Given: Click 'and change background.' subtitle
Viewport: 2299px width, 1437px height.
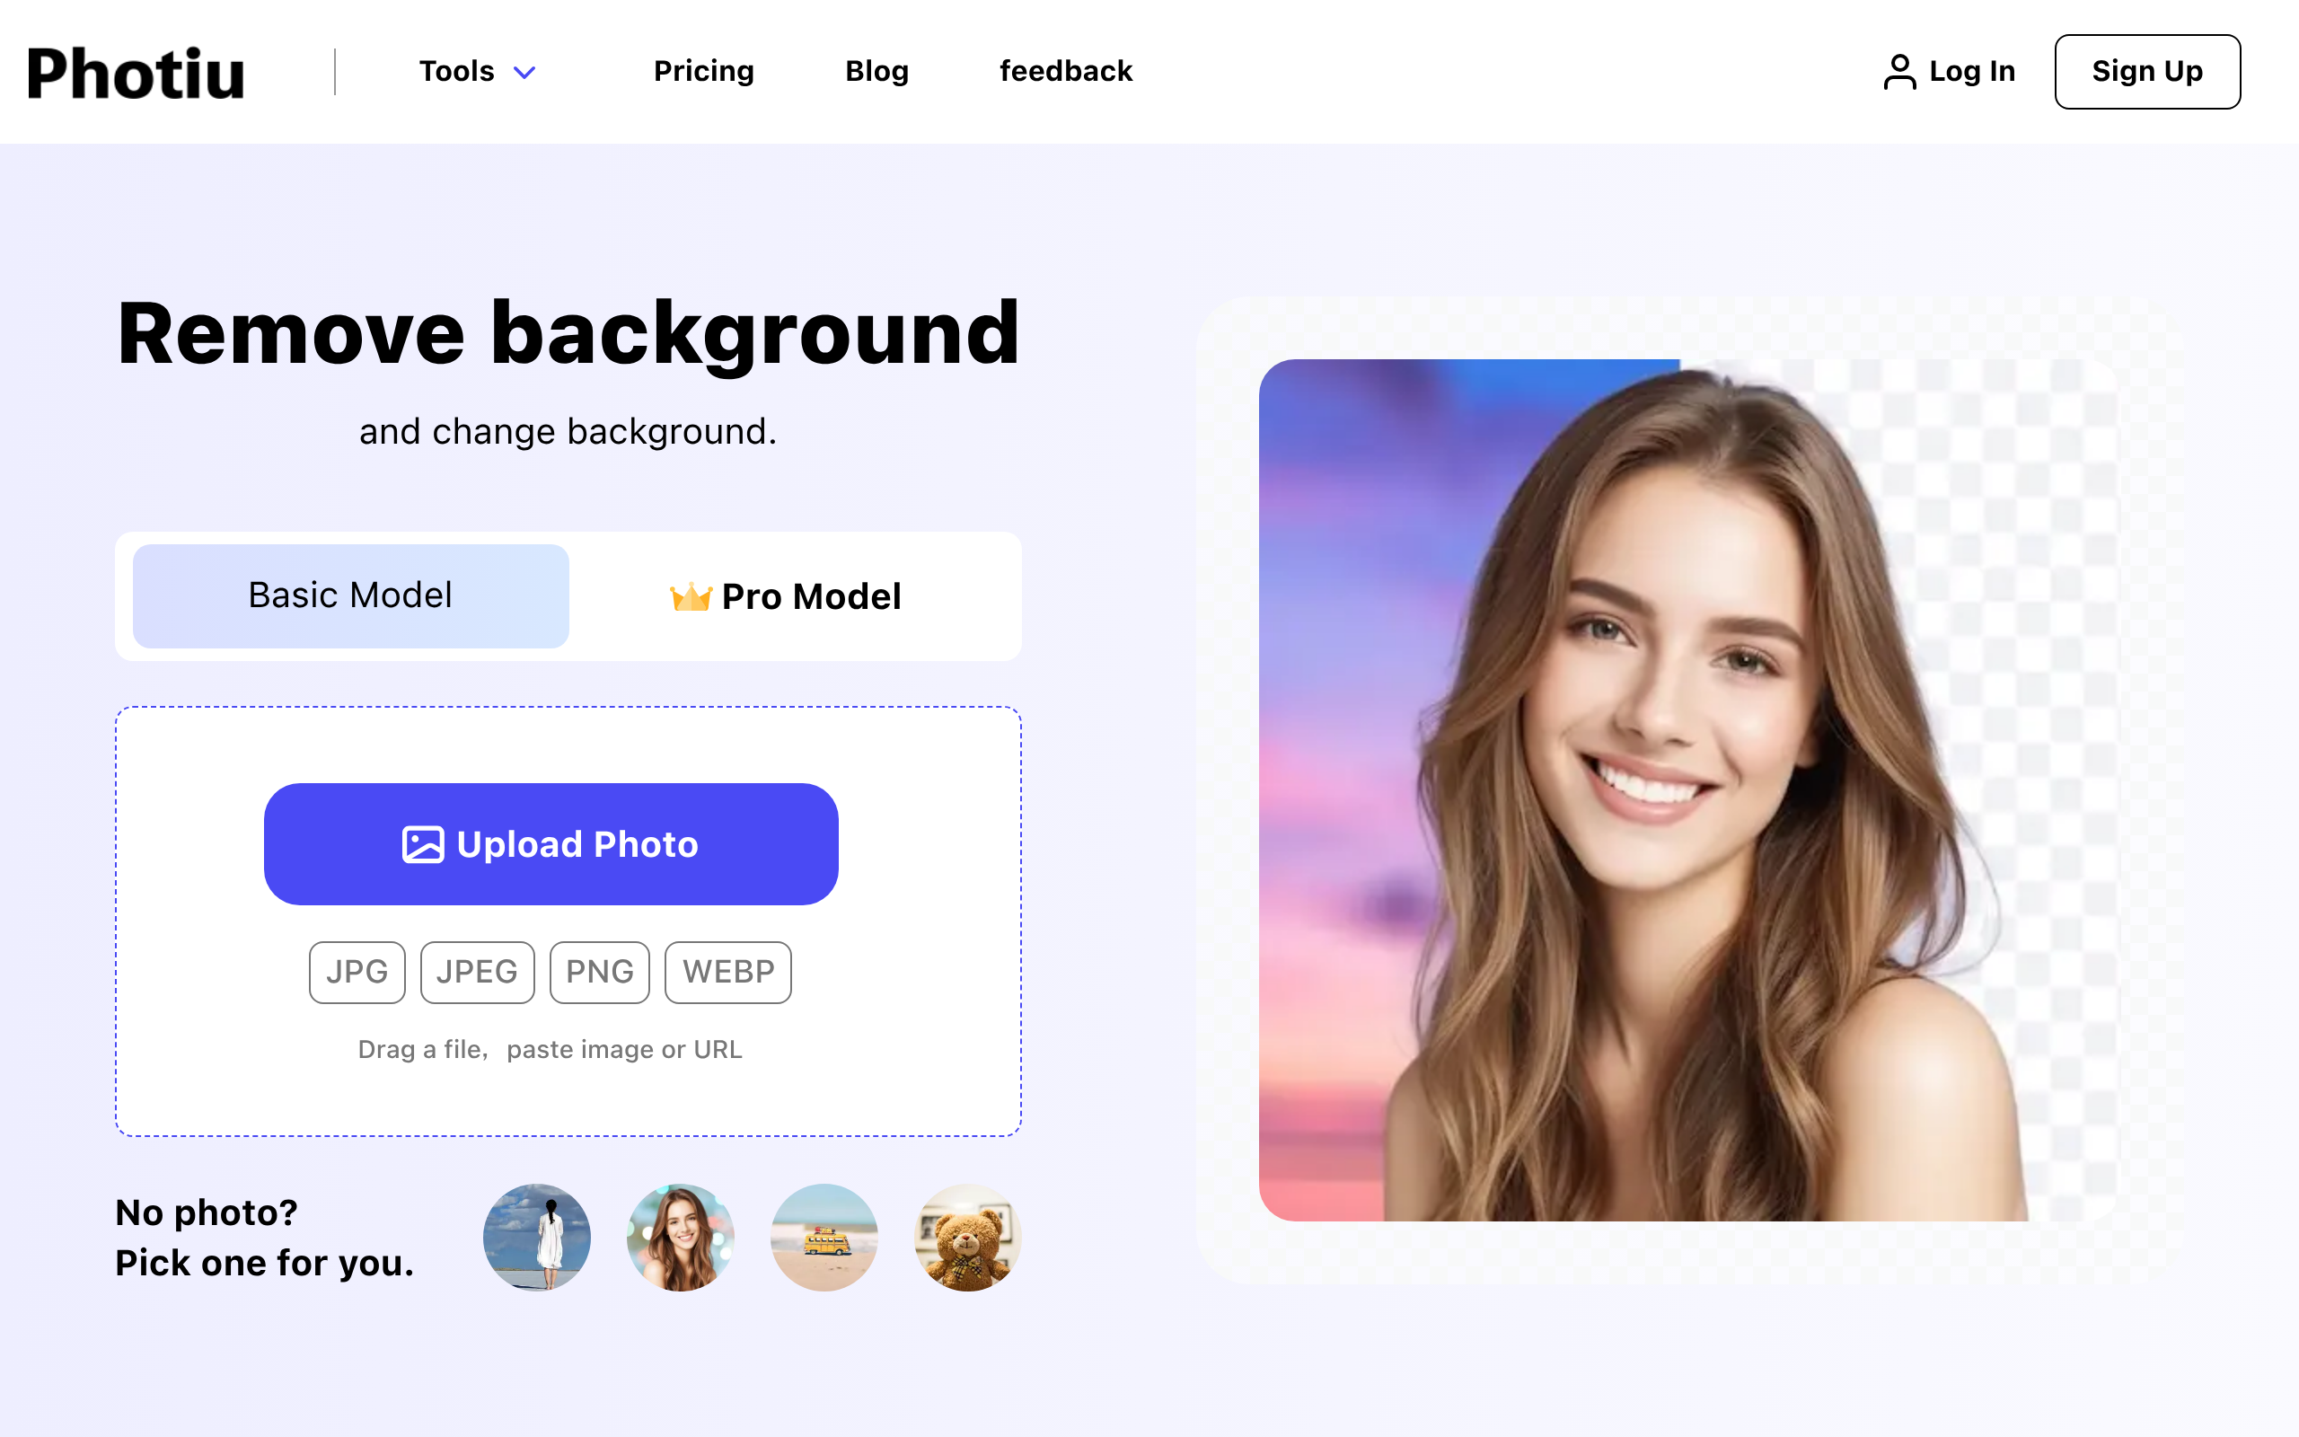Looking at the screenshot, I should point(568,431).
